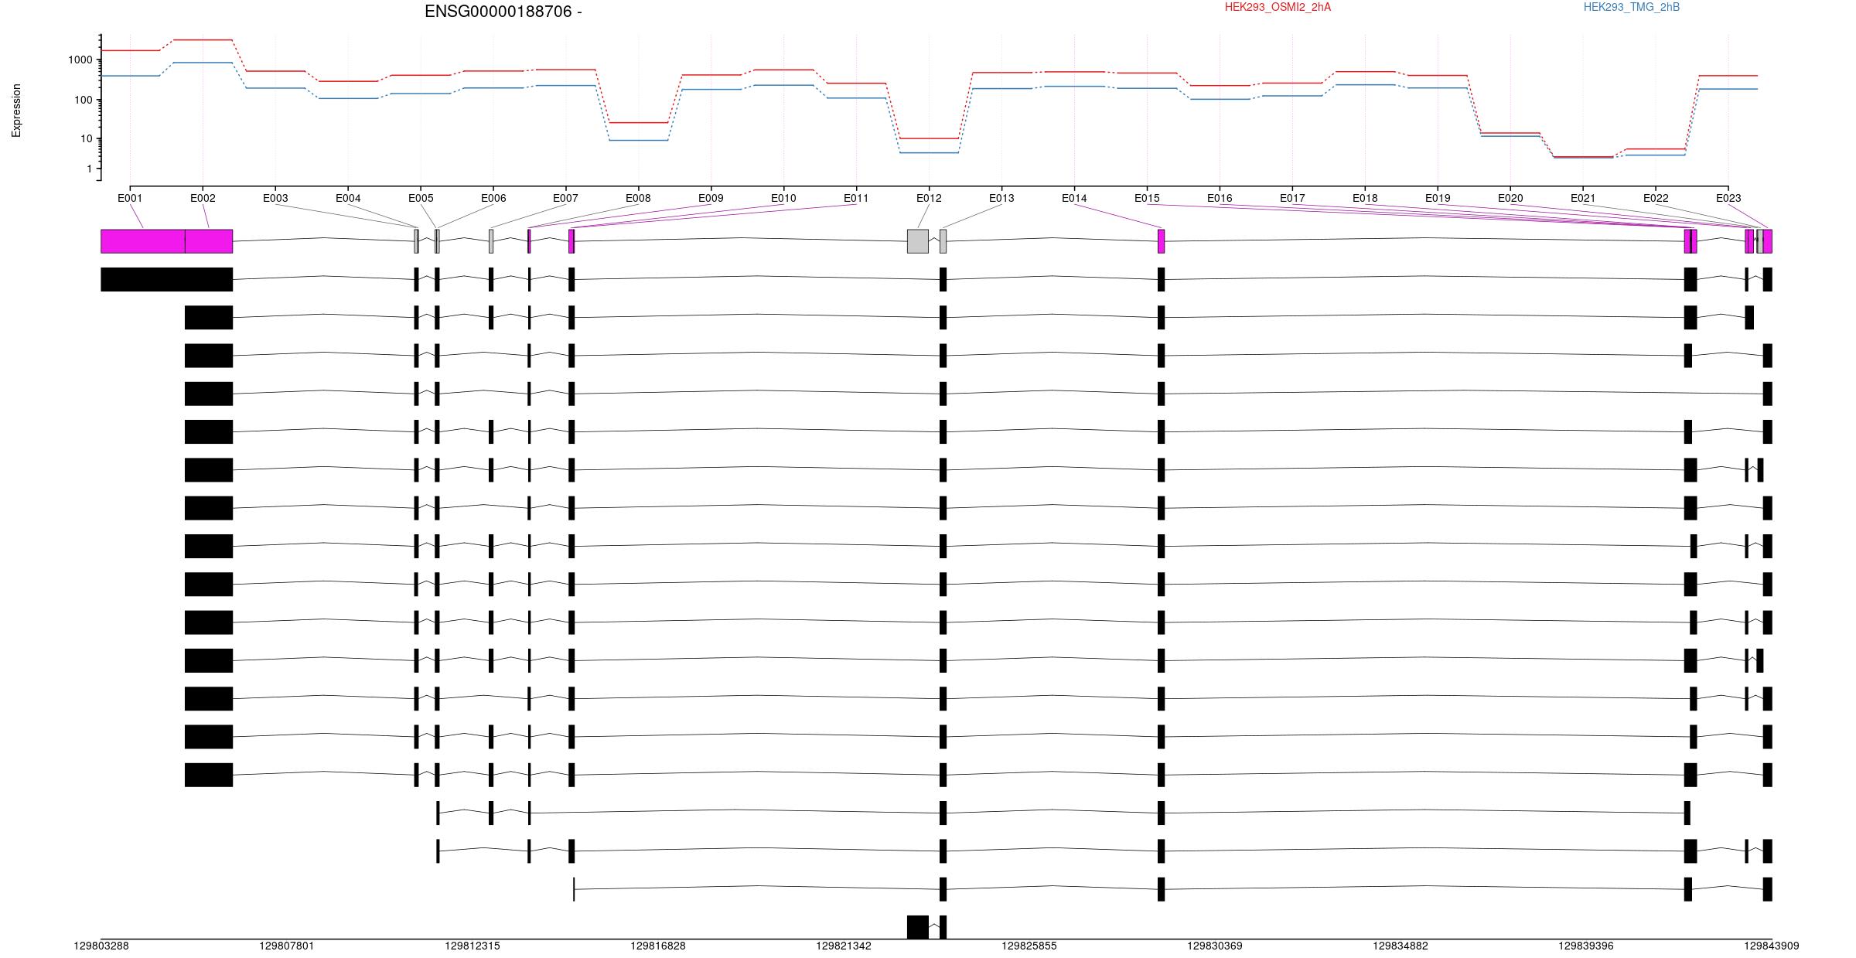Viewport: 1856px width, 958px height.
Task: Click the E015 exon label
Action: pos(1147,198)
